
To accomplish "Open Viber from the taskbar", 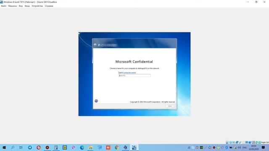I will click(x=74, y=147).
